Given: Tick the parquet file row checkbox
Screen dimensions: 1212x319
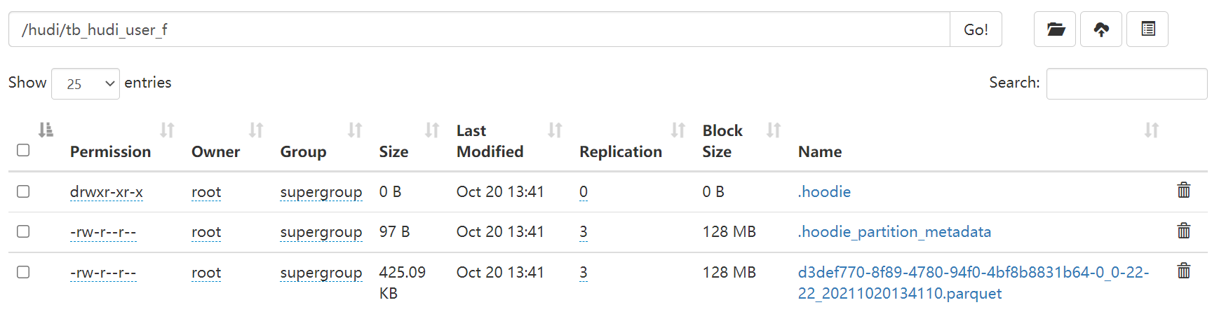Looking at the screenshot, I should pos(23,272).
